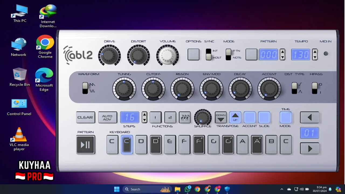This screenshot has height=194, width=345.
Task: Go to previous step with left arrow
Action: 310,117
